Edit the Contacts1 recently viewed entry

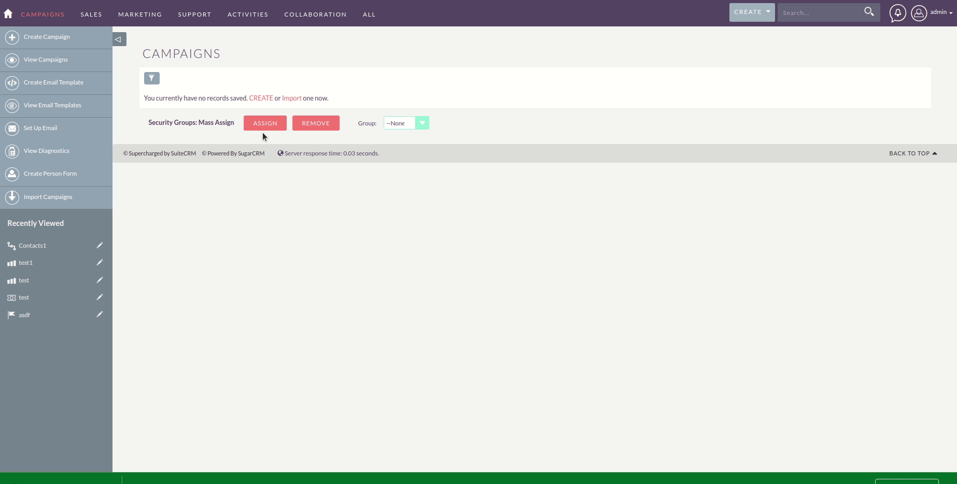(x=100, y=245)
